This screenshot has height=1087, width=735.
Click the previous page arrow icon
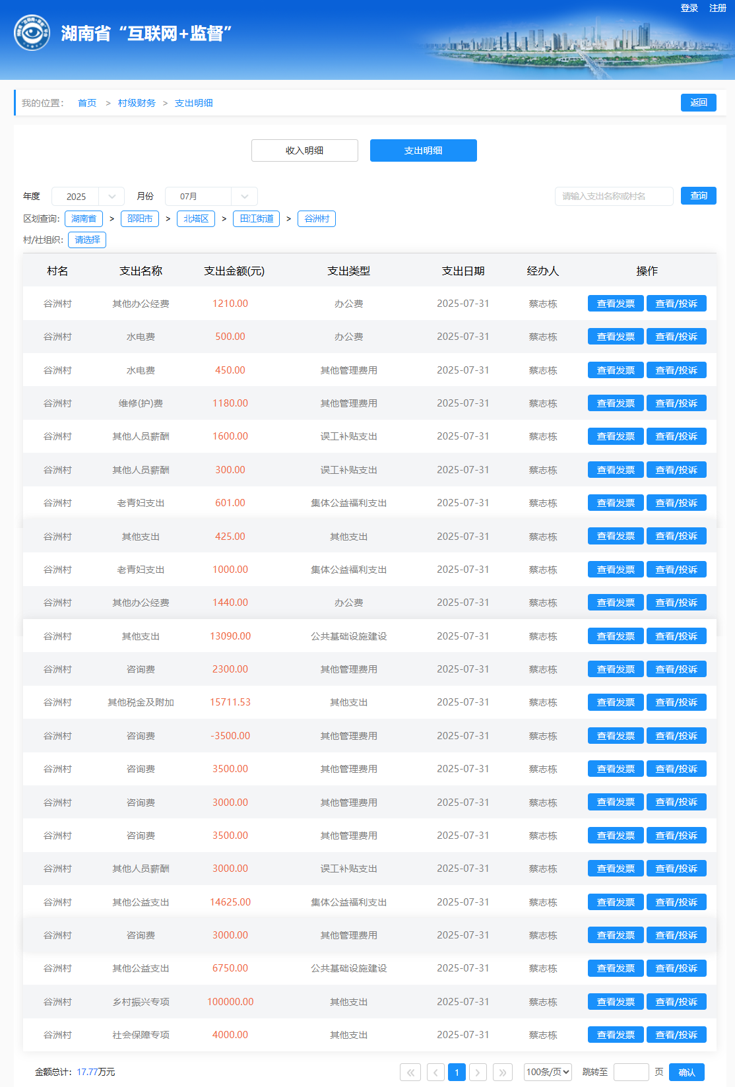[x=435, y=1072]
